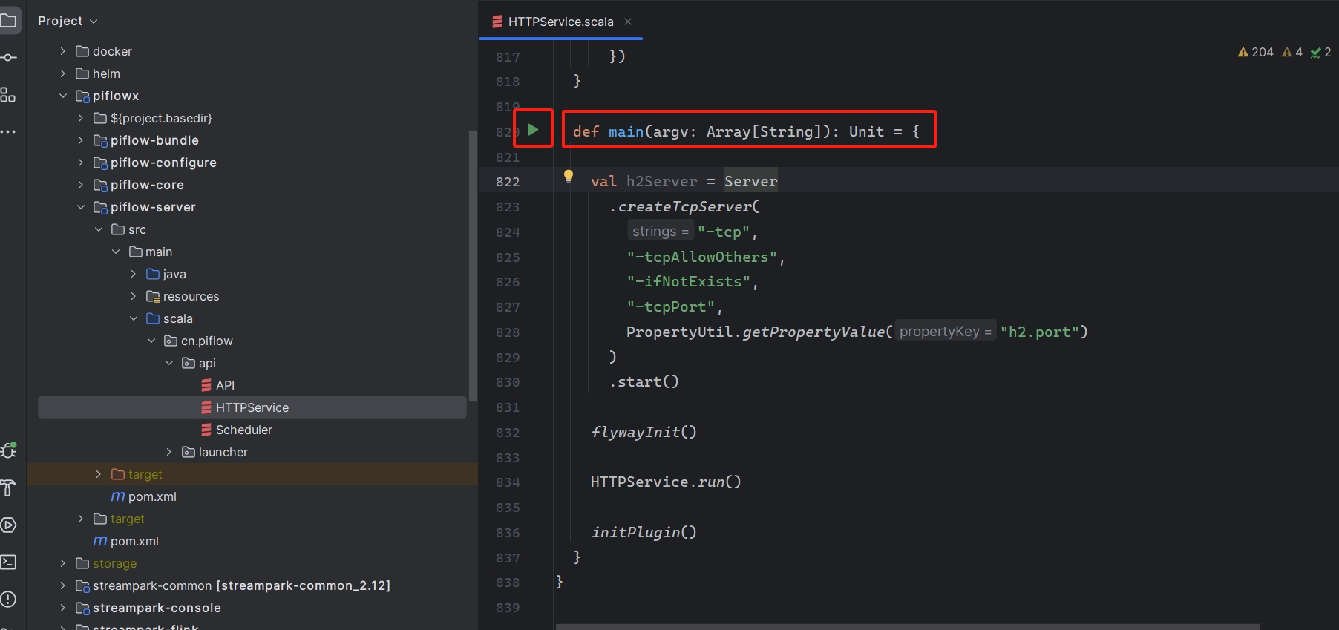Collapse the scala folder
Screen dimensions: 1339x630
click(134, 318)
